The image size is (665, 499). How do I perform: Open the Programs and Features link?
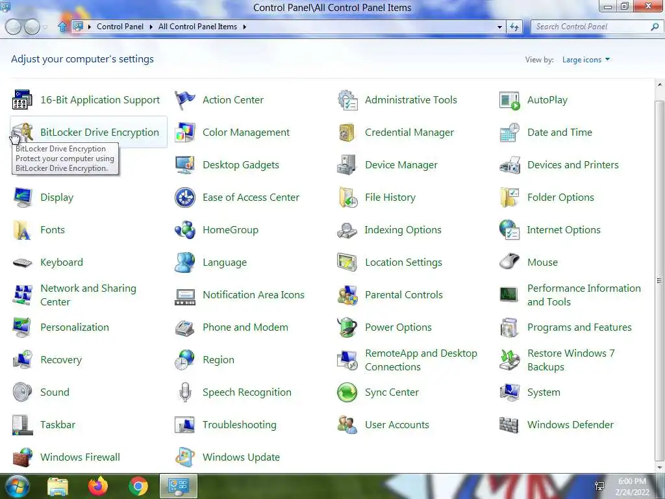(x=579, y=327)
